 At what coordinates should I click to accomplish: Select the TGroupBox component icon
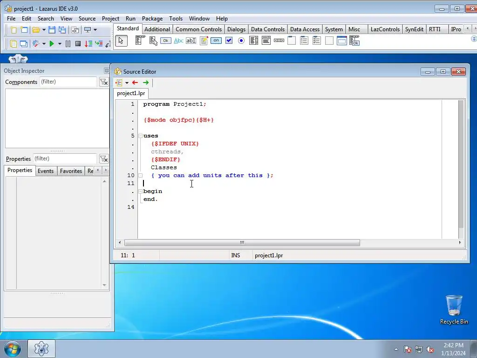click(x=292, y=41)
